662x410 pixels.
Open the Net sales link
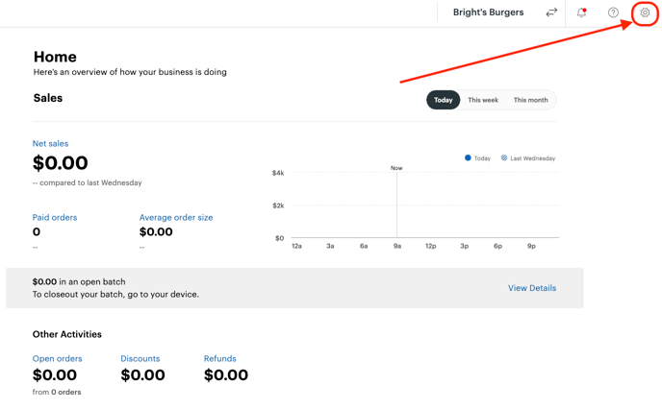point(50,143)
